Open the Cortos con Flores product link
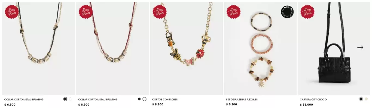 (165, 100)
